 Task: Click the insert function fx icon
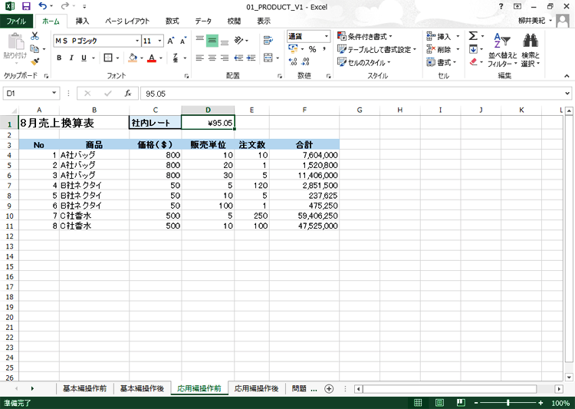click(127, 94)
